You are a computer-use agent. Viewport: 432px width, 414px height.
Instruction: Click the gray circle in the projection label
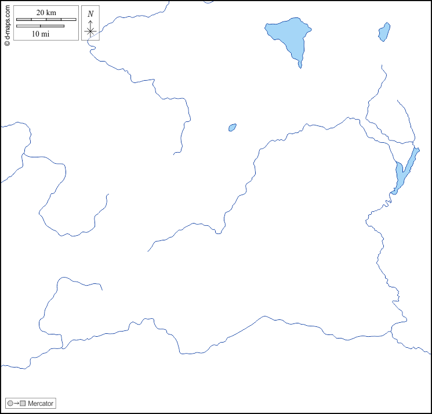click(10, 404)
